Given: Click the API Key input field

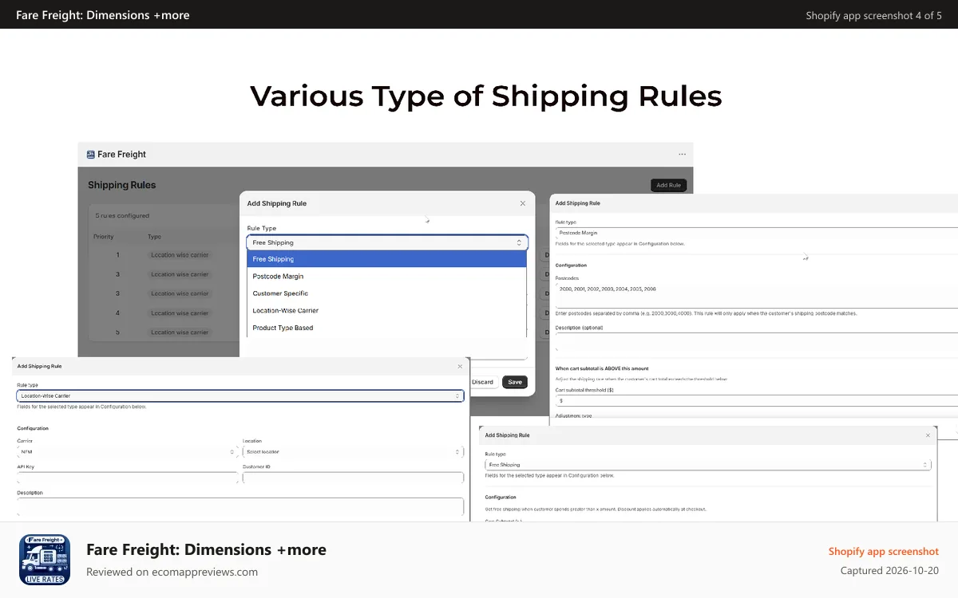Looking at the screenshot, I should (128, 478).
